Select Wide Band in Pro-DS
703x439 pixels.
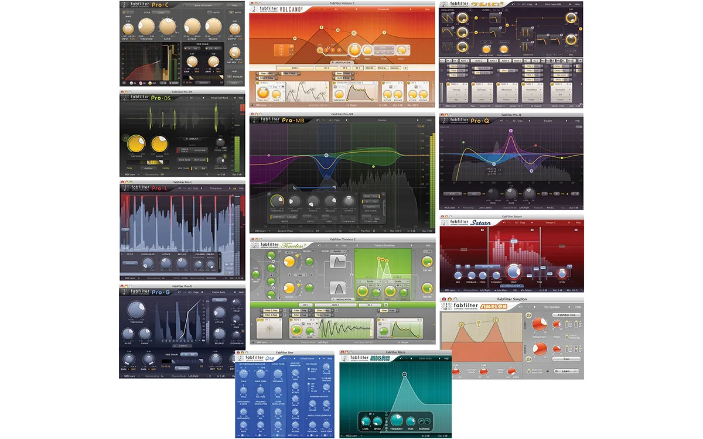(x=185, y=159)
